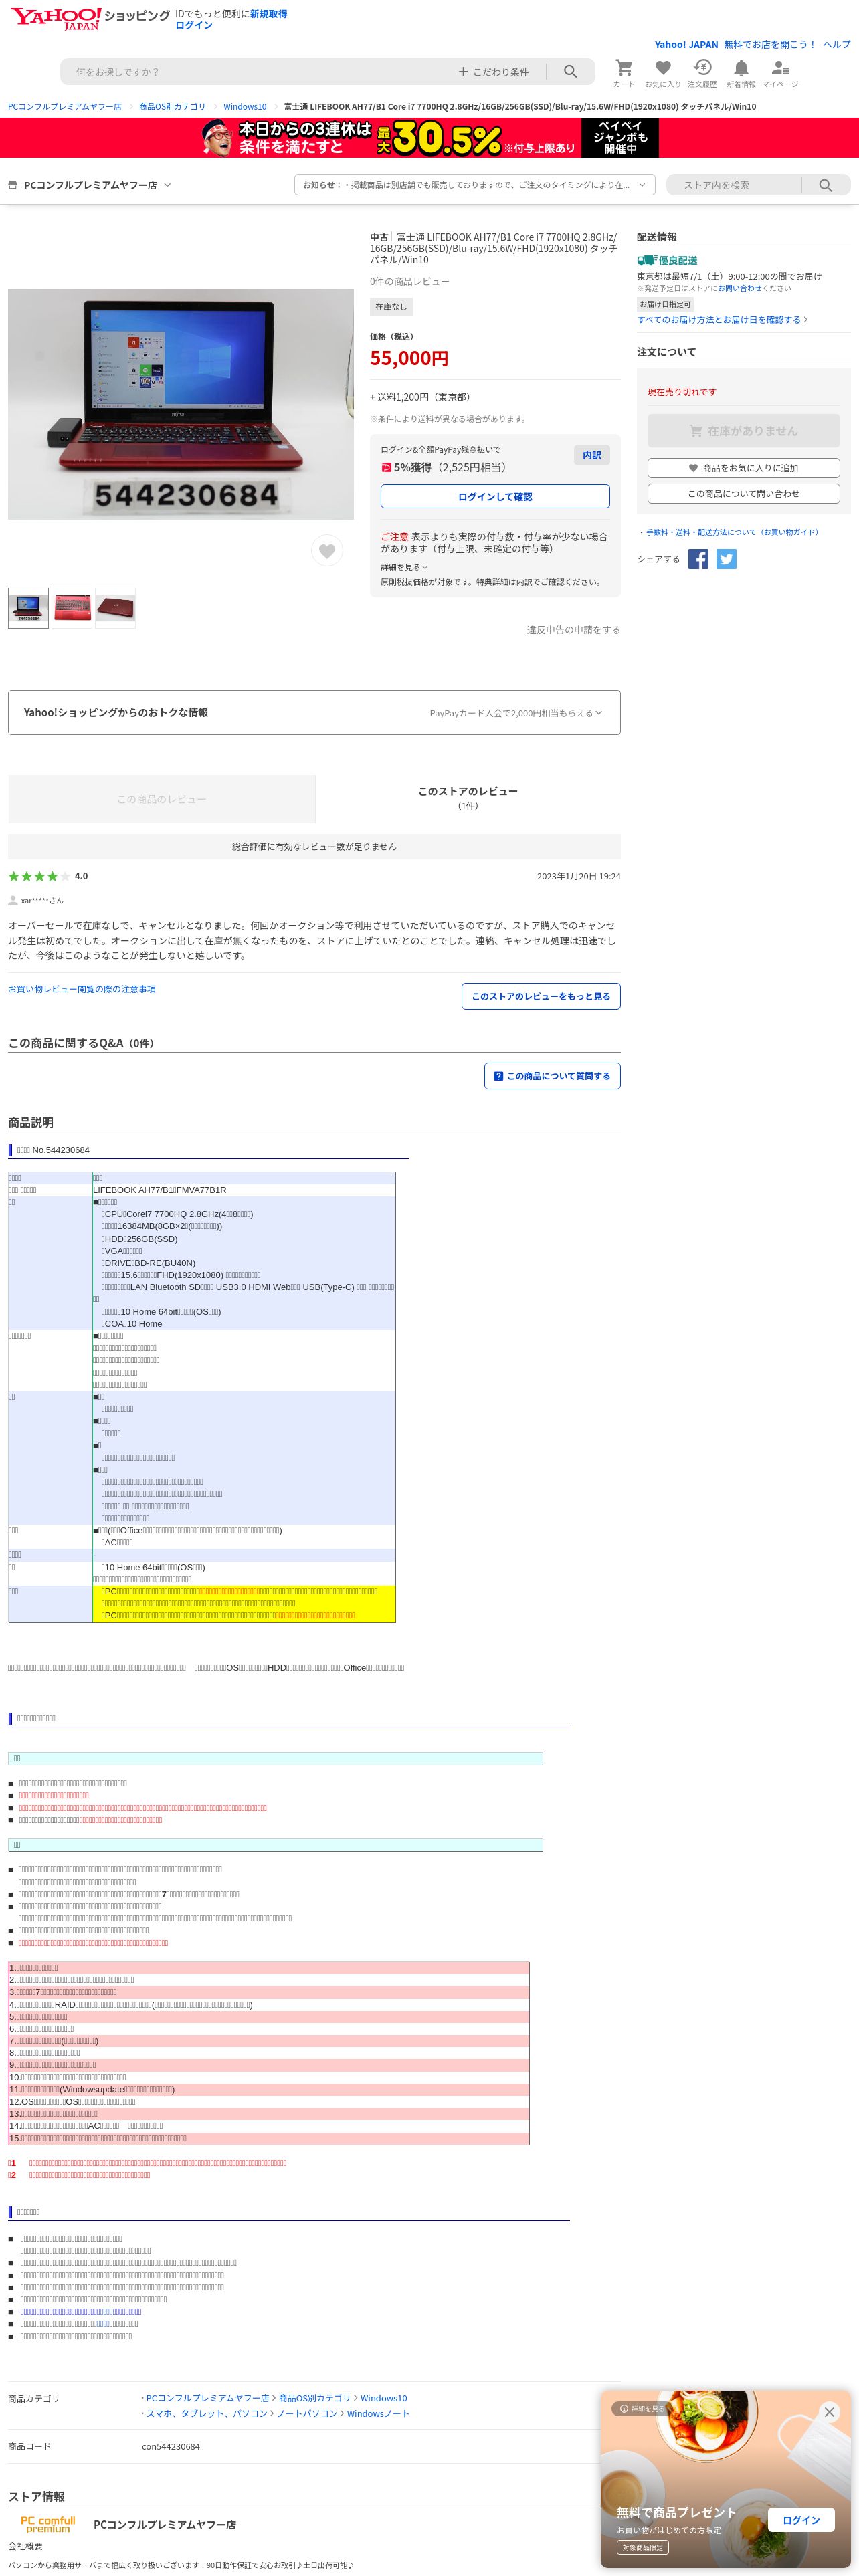Click breadcrumb 商品OS別カテゴリ at top
The width and height of the screenshot is (859, 2576).
click(x=172, y=107)
